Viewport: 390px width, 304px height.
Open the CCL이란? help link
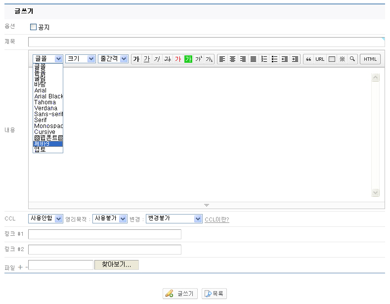217,219
